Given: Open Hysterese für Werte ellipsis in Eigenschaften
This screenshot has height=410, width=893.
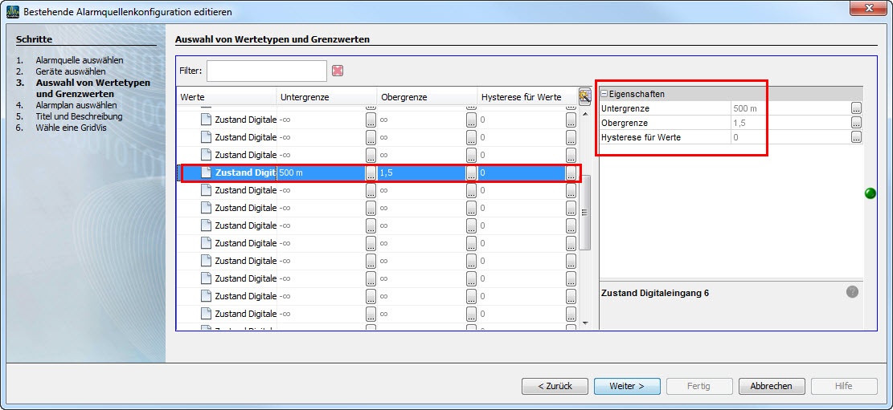Looking at the screenshot, I should [x=856, y=137].
